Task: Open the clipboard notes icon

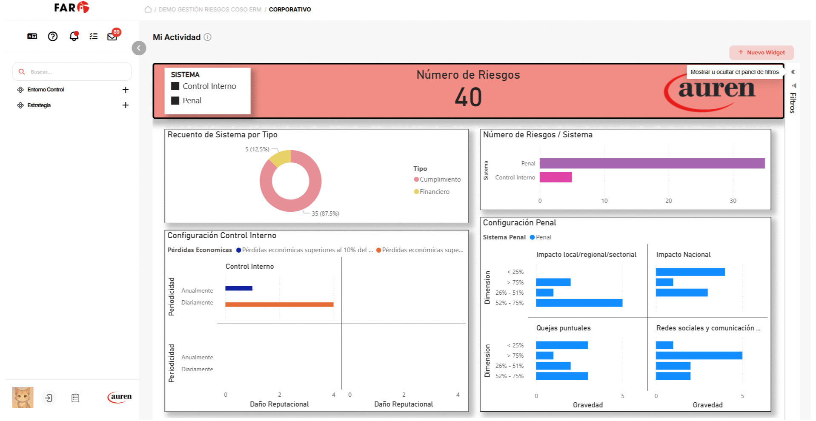Action: (x=75, y=398)
